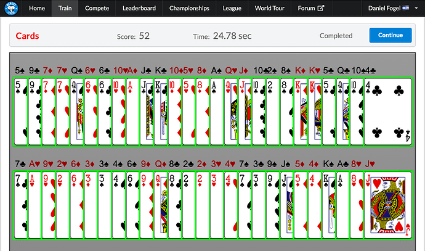This screenshot has height=251, width=425.
Task: Select the 4 of spades card
Action: click(x=119, y=205)
